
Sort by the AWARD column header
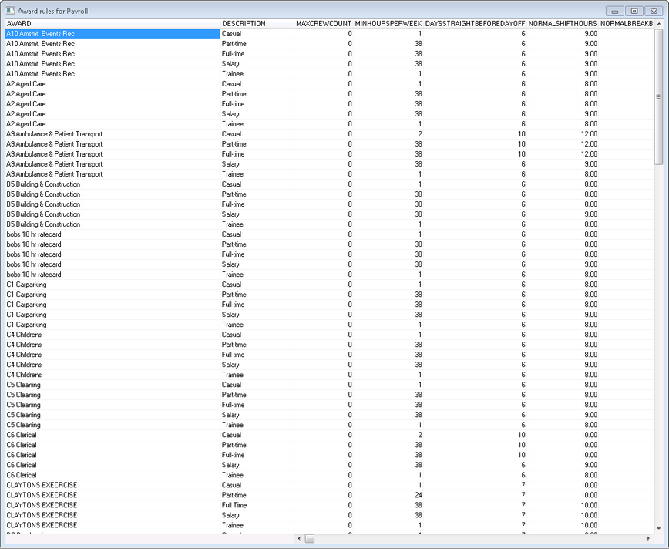pos(113,24)
